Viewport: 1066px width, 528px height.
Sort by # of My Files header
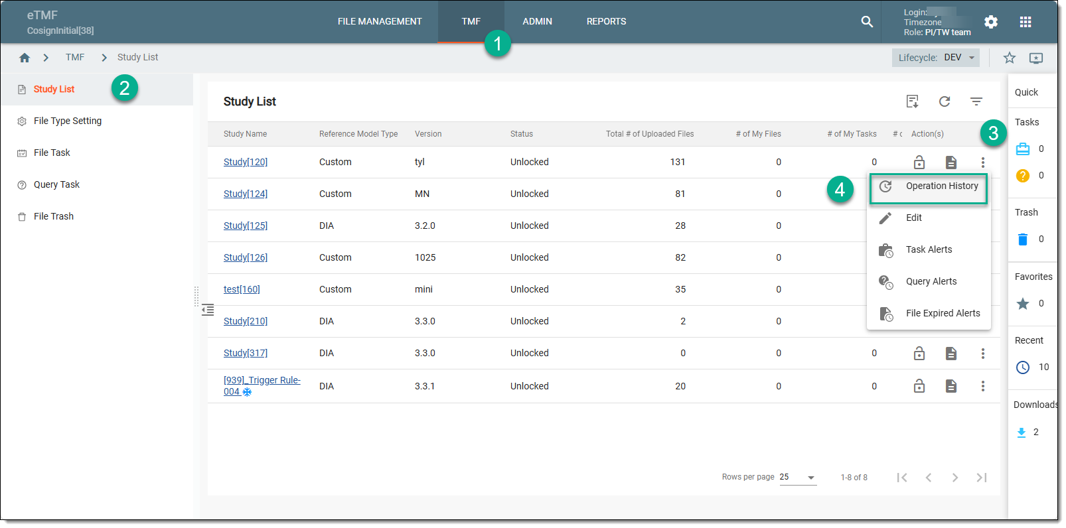(758, 134)
